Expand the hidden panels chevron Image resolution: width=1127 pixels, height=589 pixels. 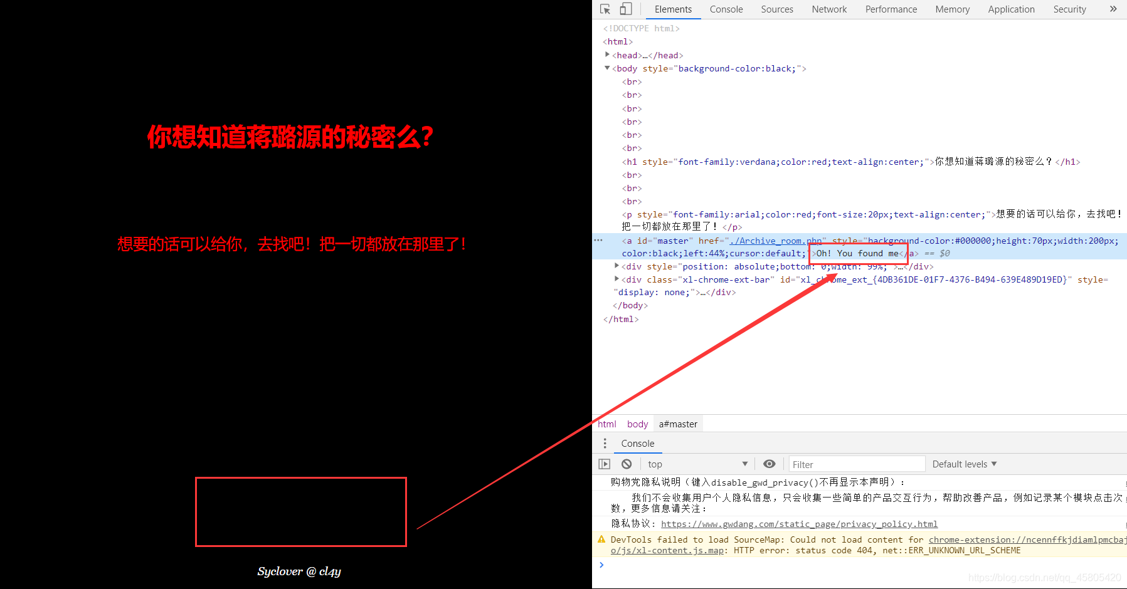1113,9
